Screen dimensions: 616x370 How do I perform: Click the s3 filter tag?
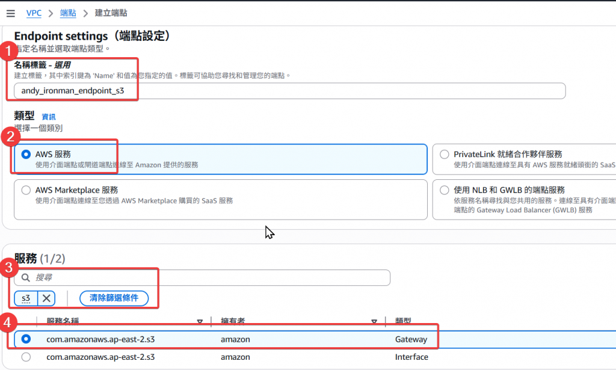point(26,298)
